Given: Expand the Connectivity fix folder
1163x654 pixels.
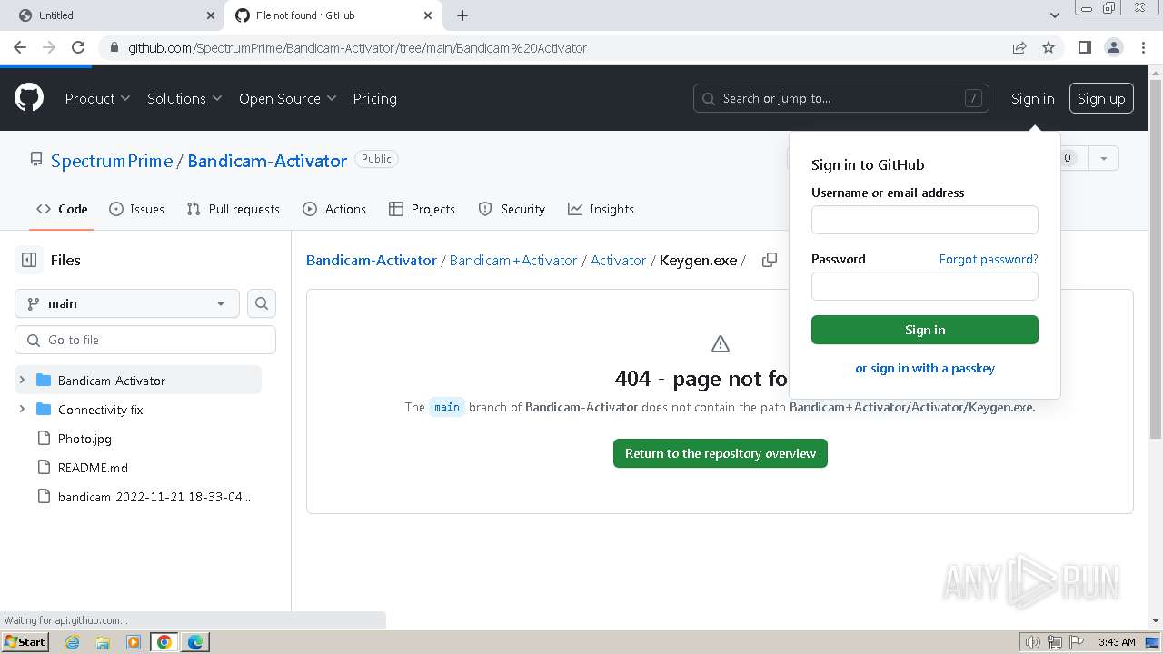Looking at the screenshot, I should click(22, 409).
